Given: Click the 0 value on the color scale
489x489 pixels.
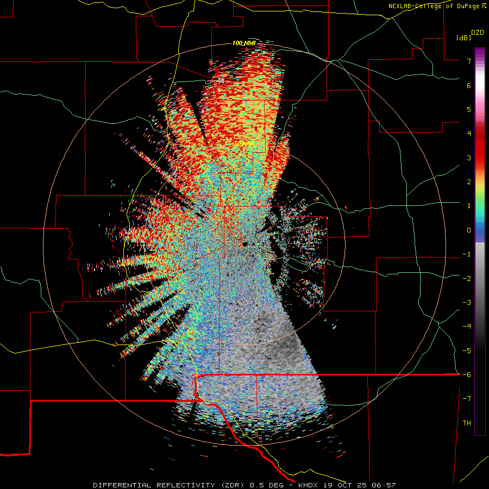Looking at the screenshot, I should tap(469, 230).
